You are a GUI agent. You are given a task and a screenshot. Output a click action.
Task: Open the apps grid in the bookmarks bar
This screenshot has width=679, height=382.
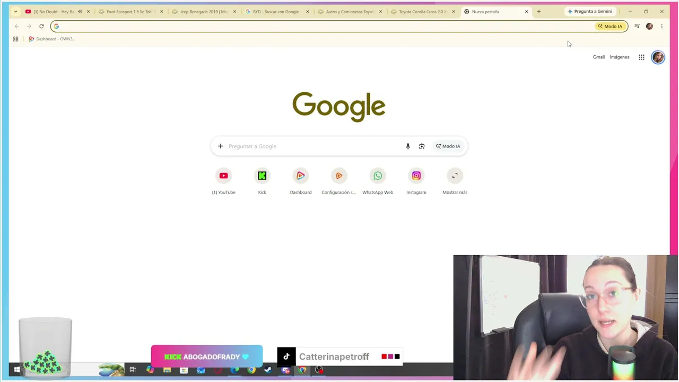pyautogui.click(x=16, y=39)
